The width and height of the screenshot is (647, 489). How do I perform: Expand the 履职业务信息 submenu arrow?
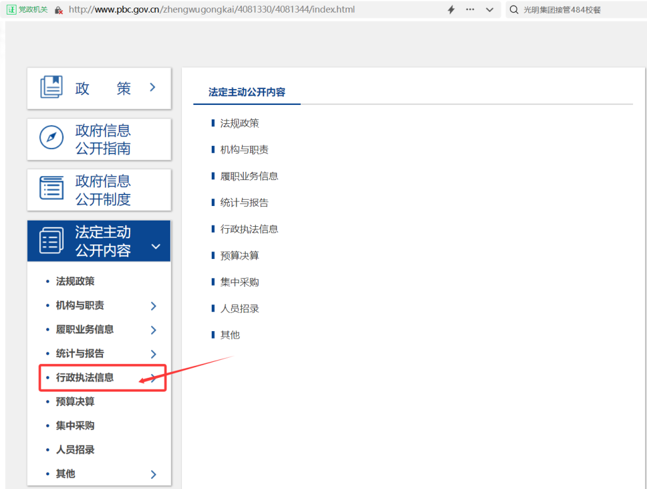pyautogui.click(x=154, y=330)
